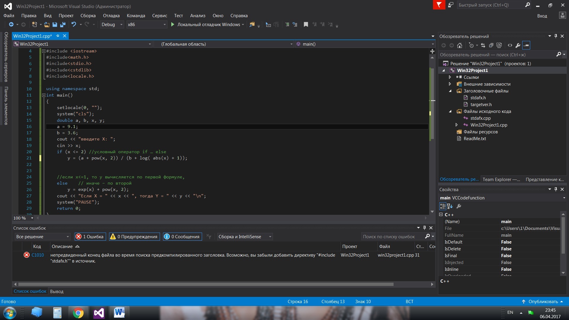Toggle the '0 Сообщения' messages filter
Image resolution: width=569 pixels, height=320 pixels.
tap(182, 236)
